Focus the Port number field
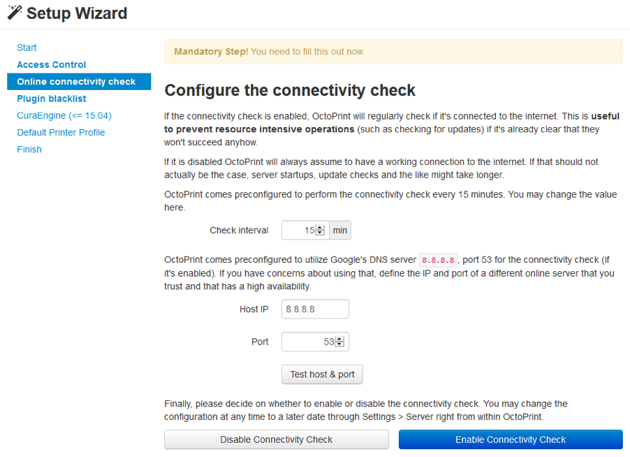Screen dimensions: 630x457 click(x=315, y=342)
